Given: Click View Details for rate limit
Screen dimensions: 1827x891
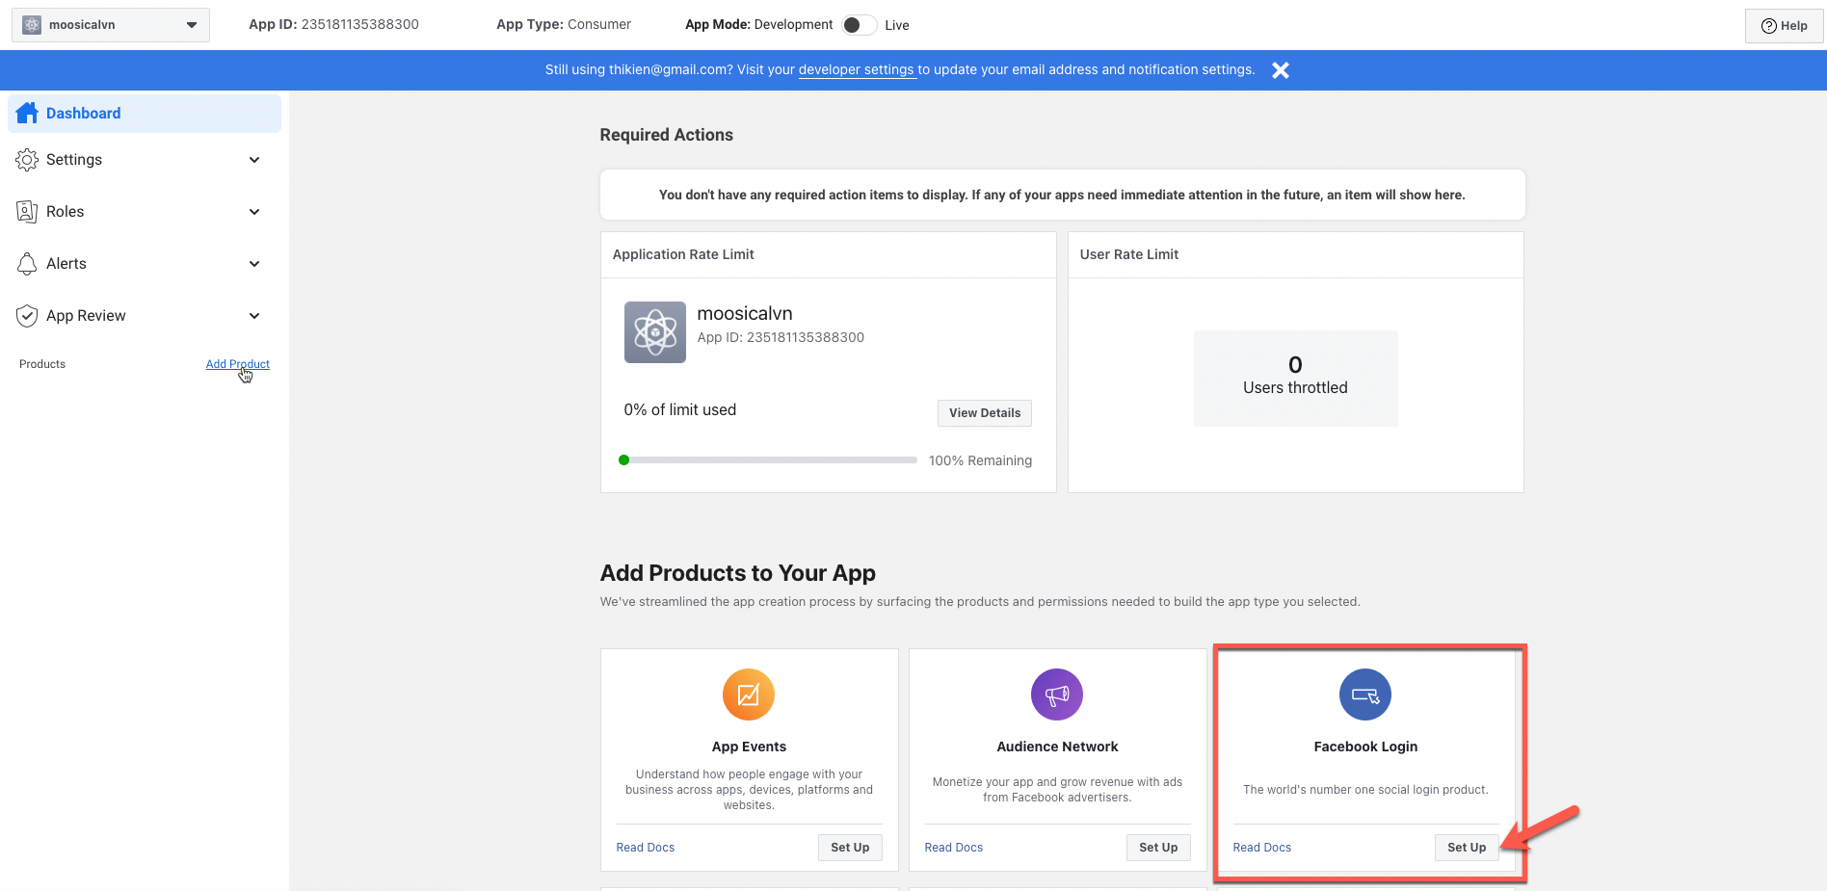Looking at the screenshot, I should tap(985, 413).
